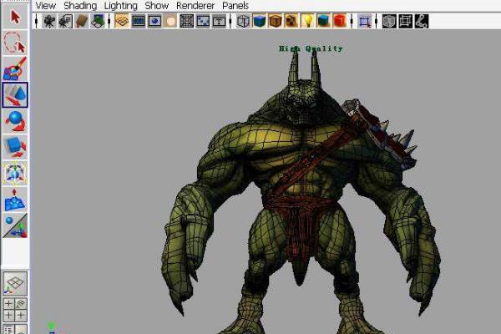Enable Textured display checker cube
501x334 pixels.
(291, 22)
